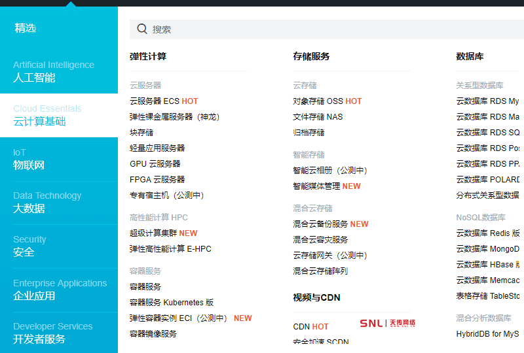Open 混合云备份服务 link
Viewport: 524px width, 353px height.
click(320, 224)
